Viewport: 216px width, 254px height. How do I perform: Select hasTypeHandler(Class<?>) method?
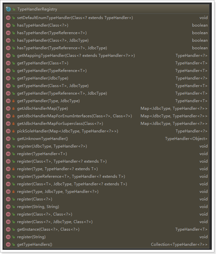(42, 25)
